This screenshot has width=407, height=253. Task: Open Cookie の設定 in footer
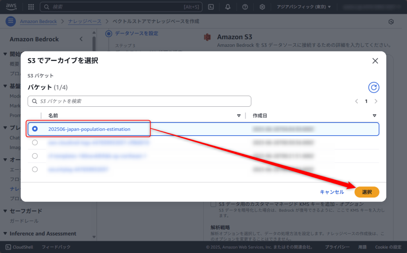click(388, 247)
